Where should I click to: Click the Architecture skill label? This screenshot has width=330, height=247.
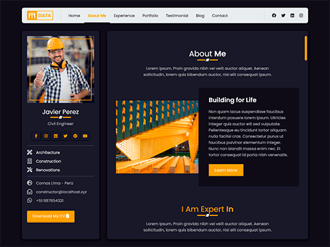(48, 152)
